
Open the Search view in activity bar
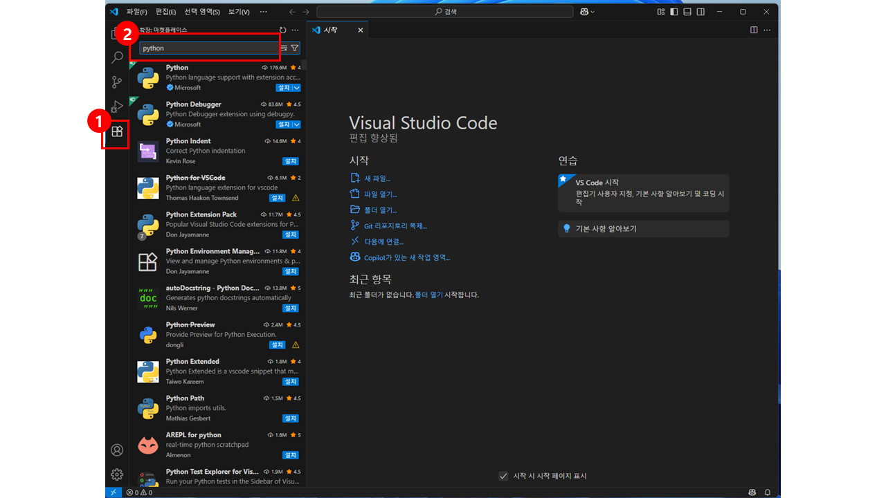[x=117, y=57]
